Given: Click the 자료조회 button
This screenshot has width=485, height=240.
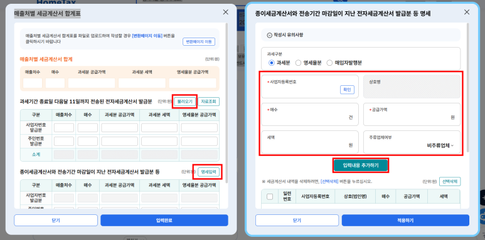Looking at the screenshot, I should (x=208, y=102).
